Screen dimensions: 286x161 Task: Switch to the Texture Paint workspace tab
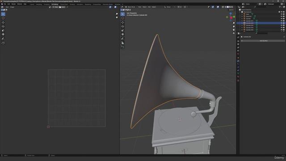pos(64,4)
